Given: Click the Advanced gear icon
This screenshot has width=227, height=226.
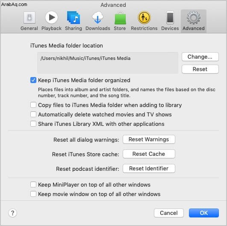Looking at the screenshot, I should point(193,18).
